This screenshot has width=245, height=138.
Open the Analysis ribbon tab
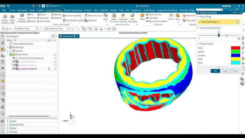coord(88,10)
